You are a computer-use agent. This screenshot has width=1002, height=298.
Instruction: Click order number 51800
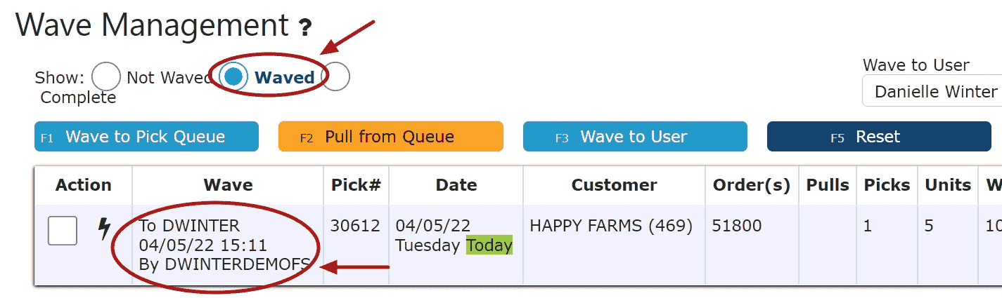[736, 226]
